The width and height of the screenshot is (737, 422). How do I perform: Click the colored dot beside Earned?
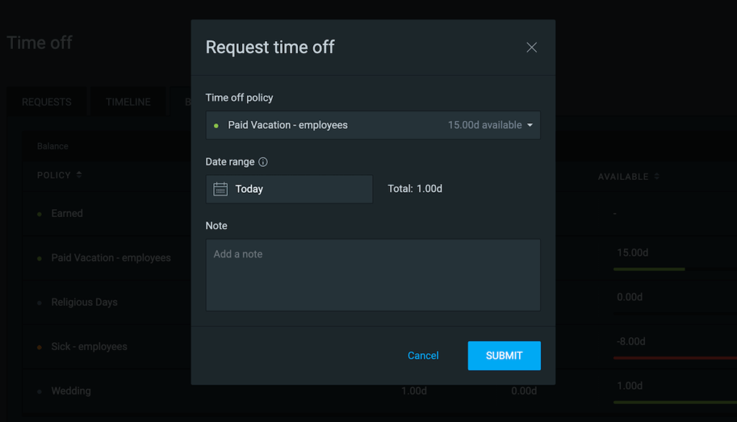click(x=40, y=214)
